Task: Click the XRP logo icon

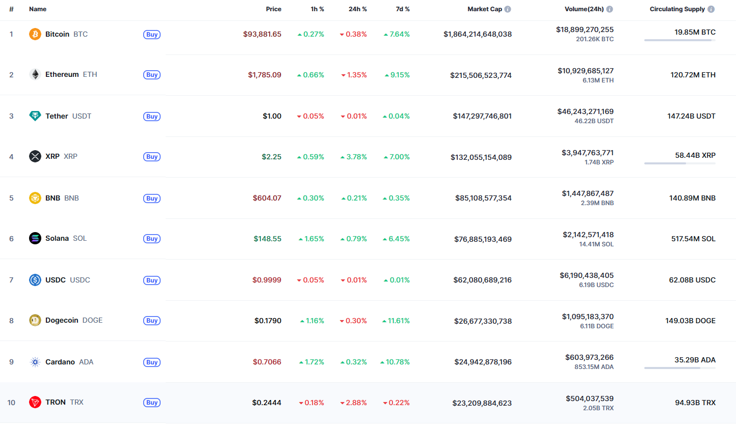Action: (35, 156)
